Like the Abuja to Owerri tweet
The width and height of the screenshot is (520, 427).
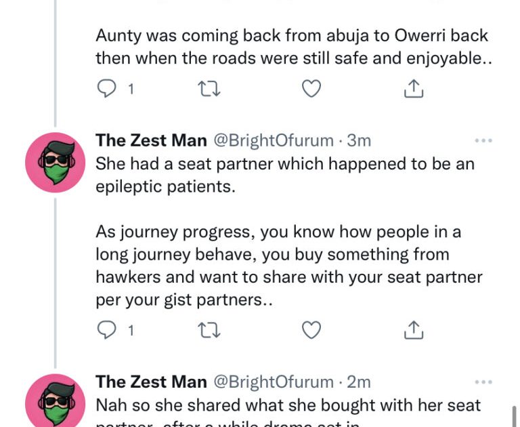pos(311,89)
